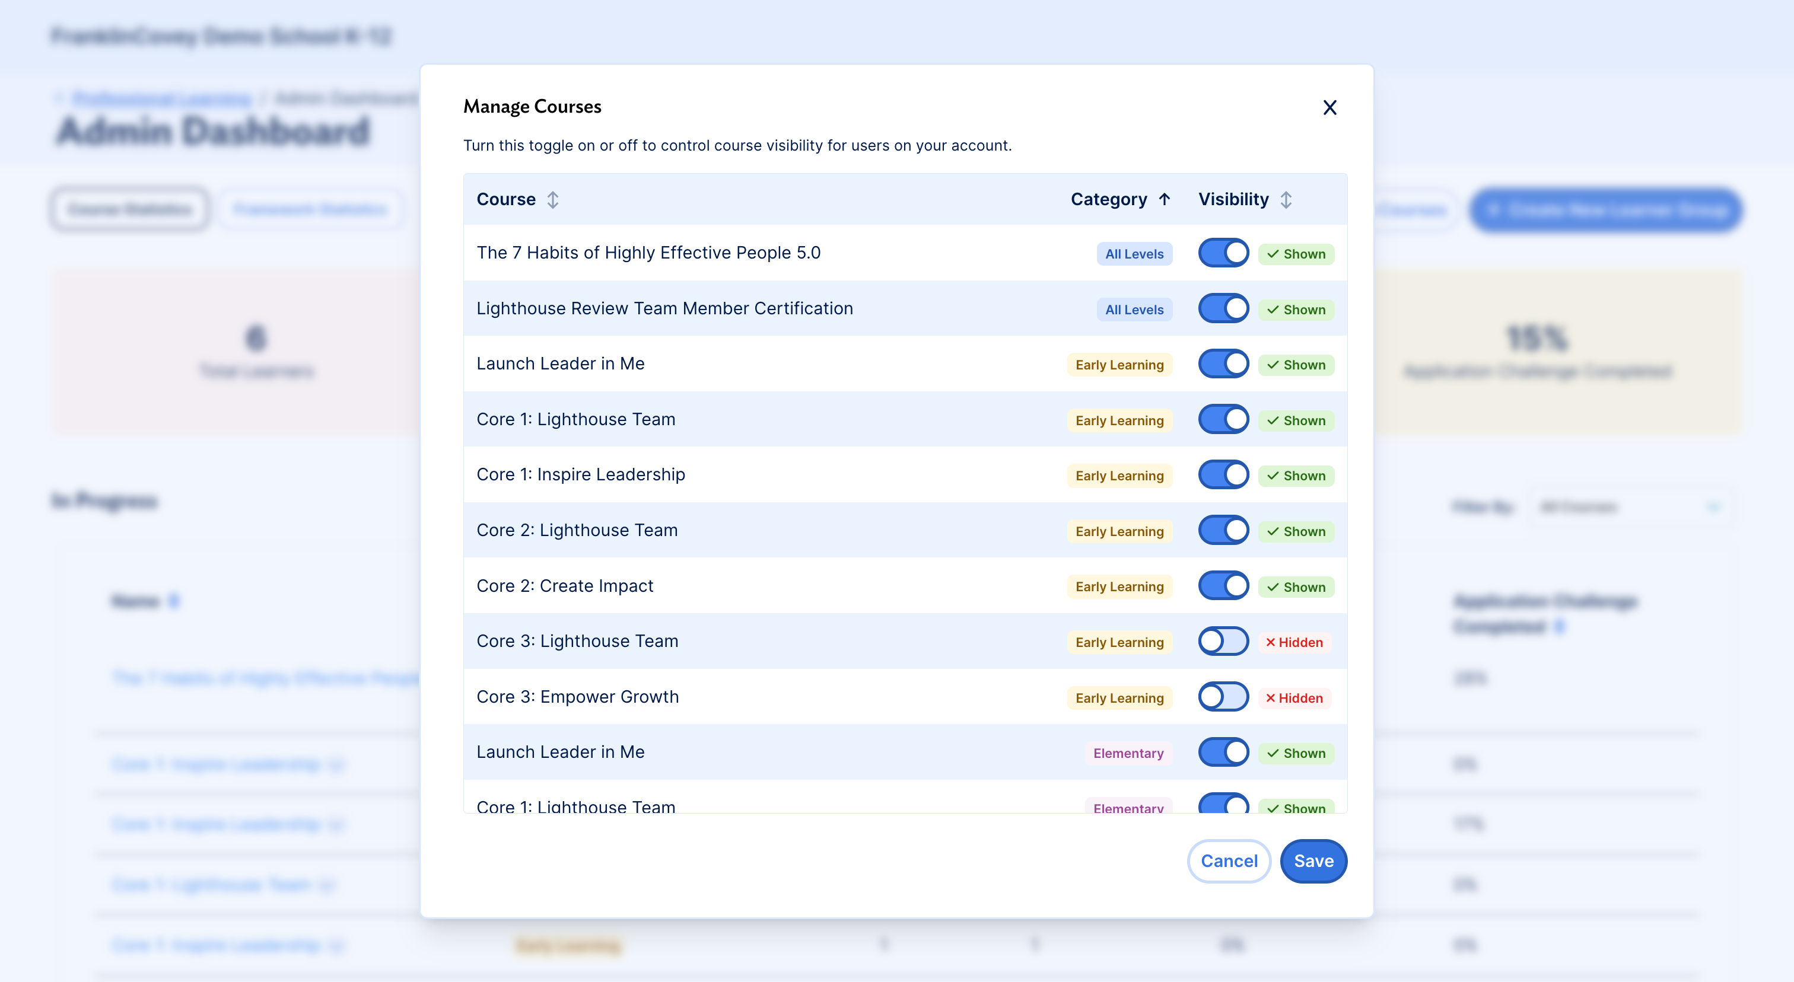The image size is (1794, 982).
Task: Click Core 1: Inspire Leadership course name
Action: (x=581, y=474)
